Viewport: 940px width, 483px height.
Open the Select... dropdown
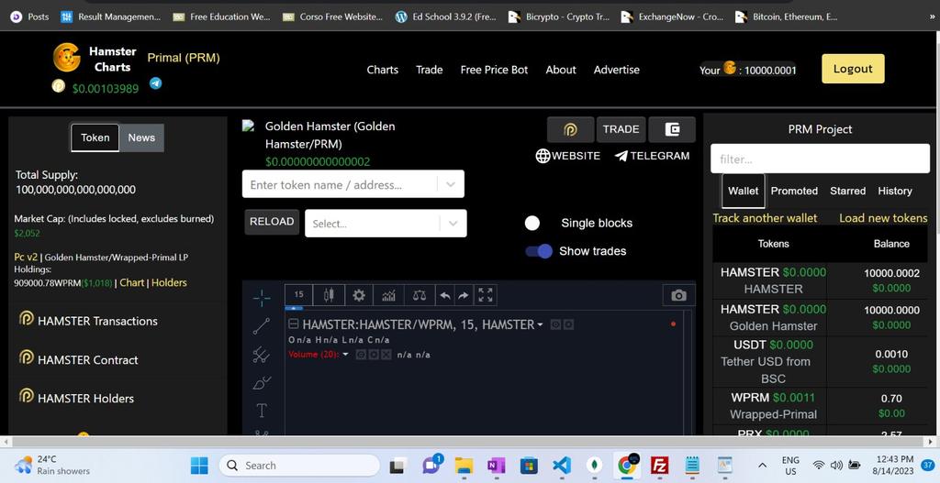coord(386,224)
